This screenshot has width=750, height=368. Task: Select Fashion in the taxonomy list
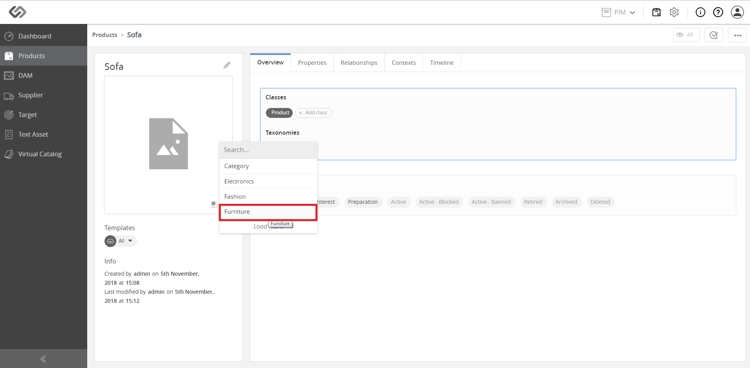(x=268, y=197)
